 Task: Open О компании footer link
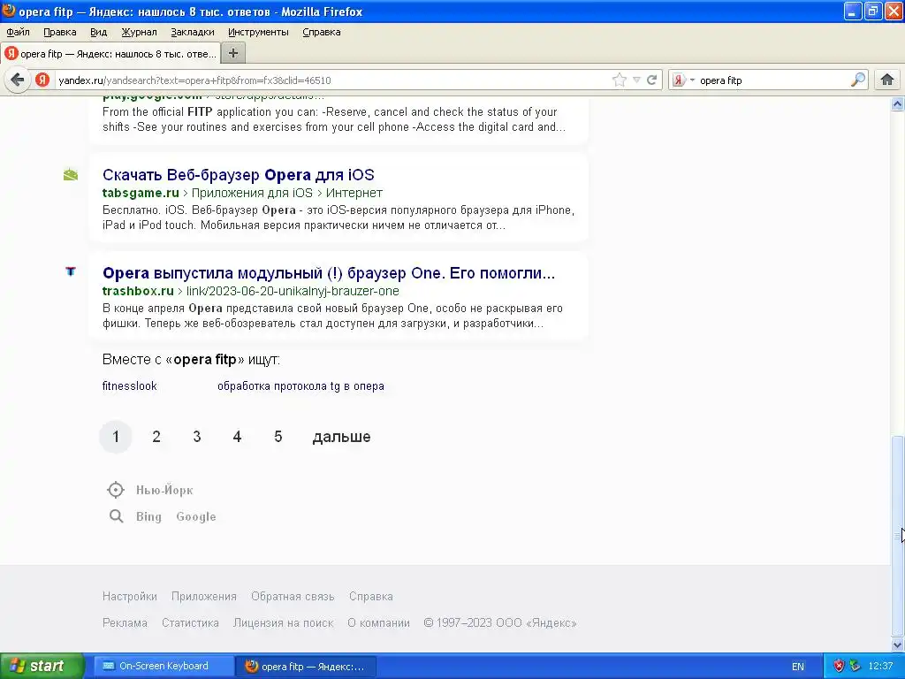tap(378, 623)
